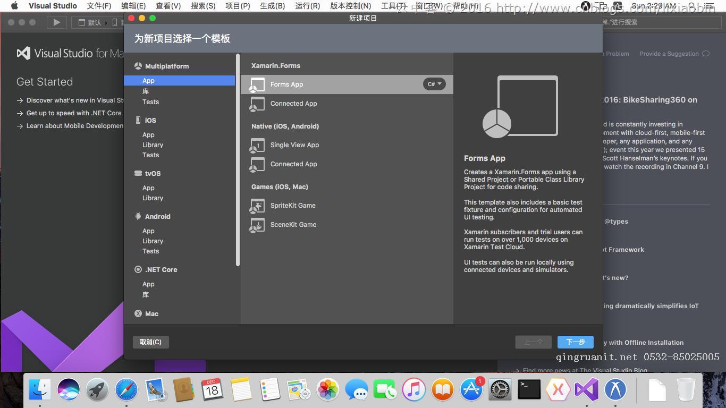Open the Apple menu
Image resolution: width=726 pixels, height=408 pixels.
14,6
